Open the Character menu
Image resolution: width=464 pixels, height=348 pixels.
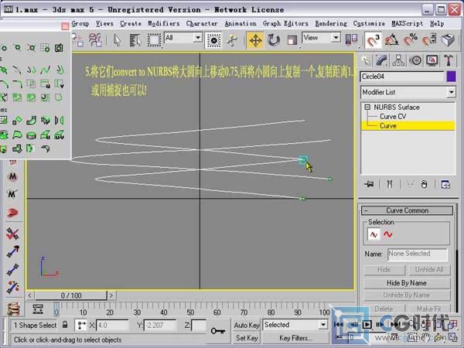202,23
